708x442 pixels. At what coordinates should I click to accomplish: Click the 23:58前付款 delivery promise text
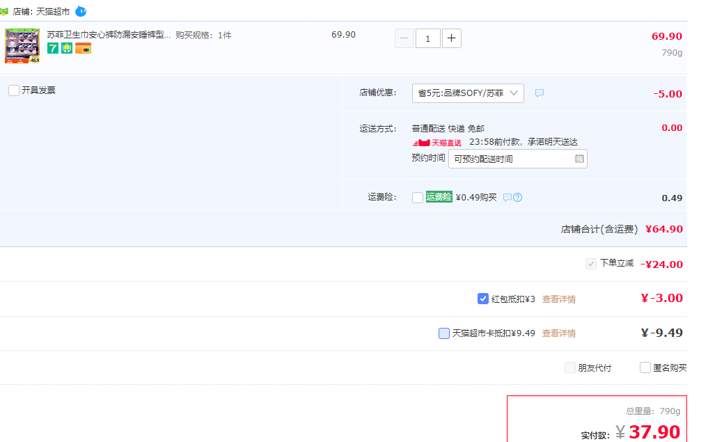pos(524,142)
